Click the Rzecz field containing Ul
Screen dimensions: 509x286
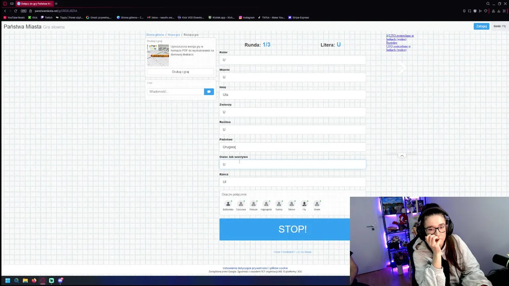(x=293, y=182)
